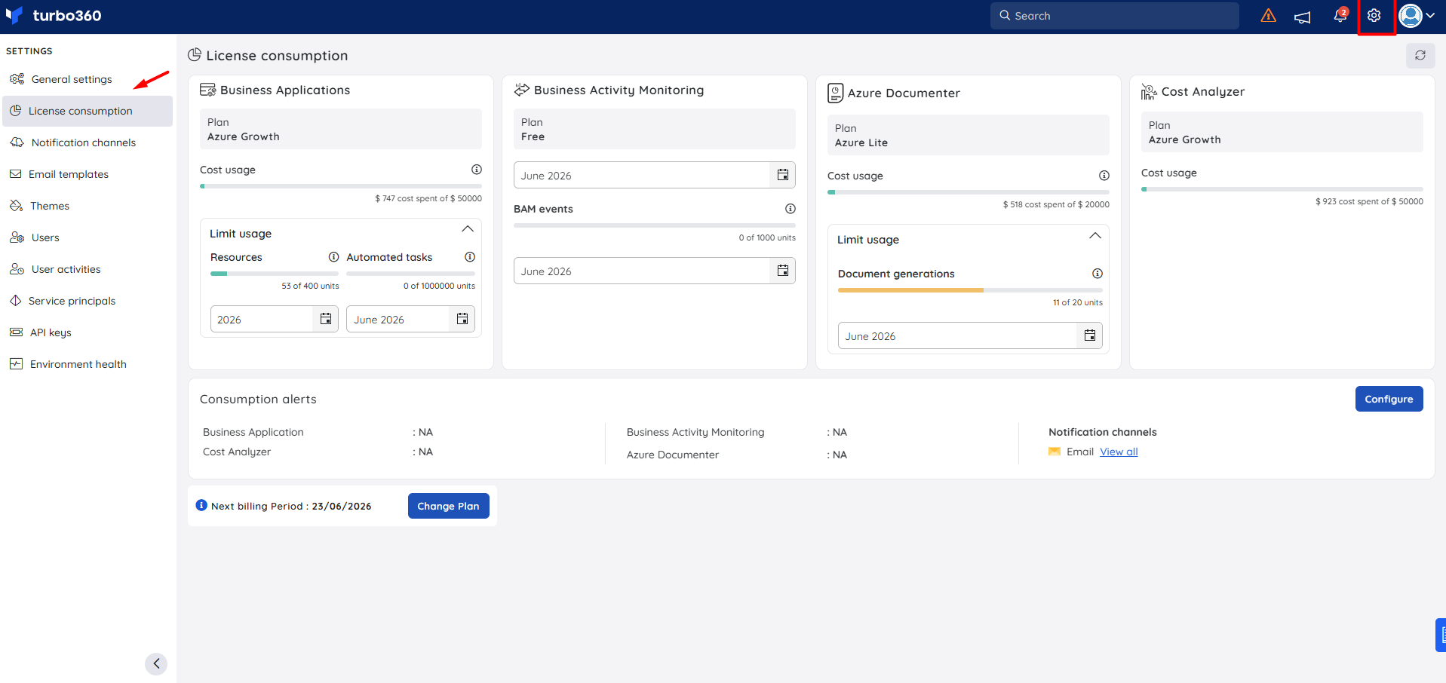Click the Azure Documenter section icon
Viewport: 1446px width, 683px height.
pyautogui.click(x=836, y=93)
